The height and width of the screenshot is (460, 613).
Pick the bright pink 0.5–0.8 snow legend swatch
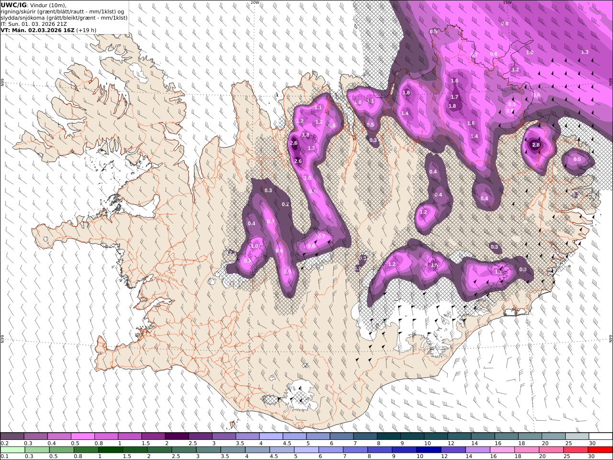(82, 437)
